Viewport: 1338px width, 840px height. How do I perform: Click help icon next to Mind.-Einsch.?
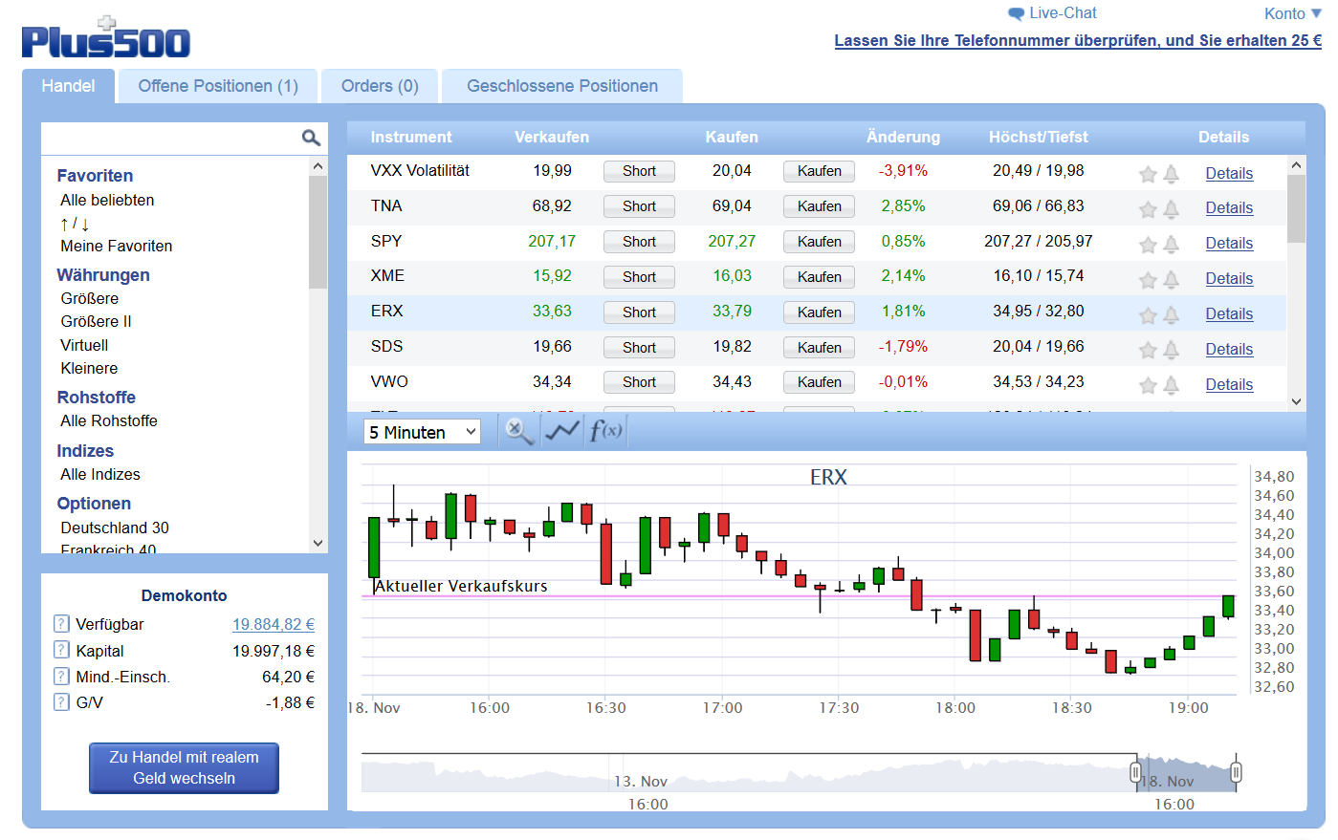coord(61,677)
